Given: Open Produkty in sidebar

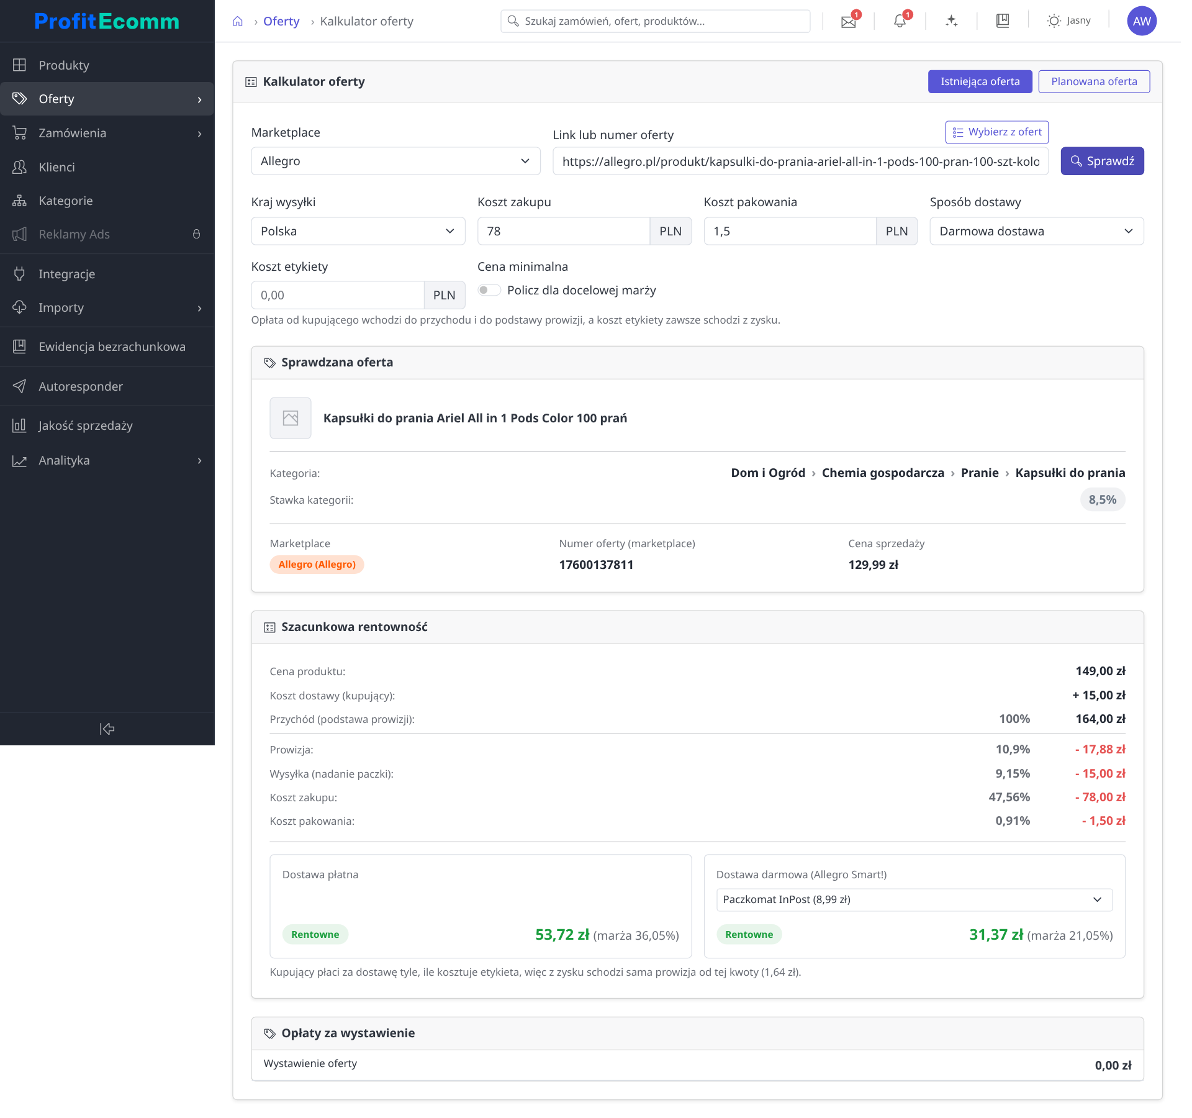Looking at the screenshot, I should pyautogui.click(x=107, y=65).
